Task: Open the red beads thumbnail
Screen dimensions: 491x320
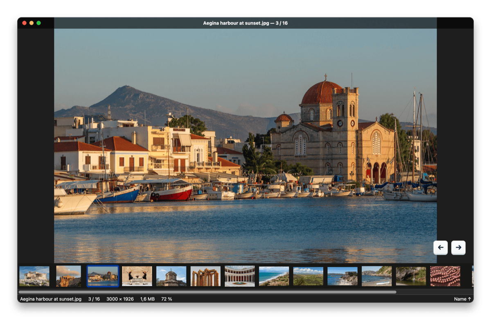Action: point(445,276)
